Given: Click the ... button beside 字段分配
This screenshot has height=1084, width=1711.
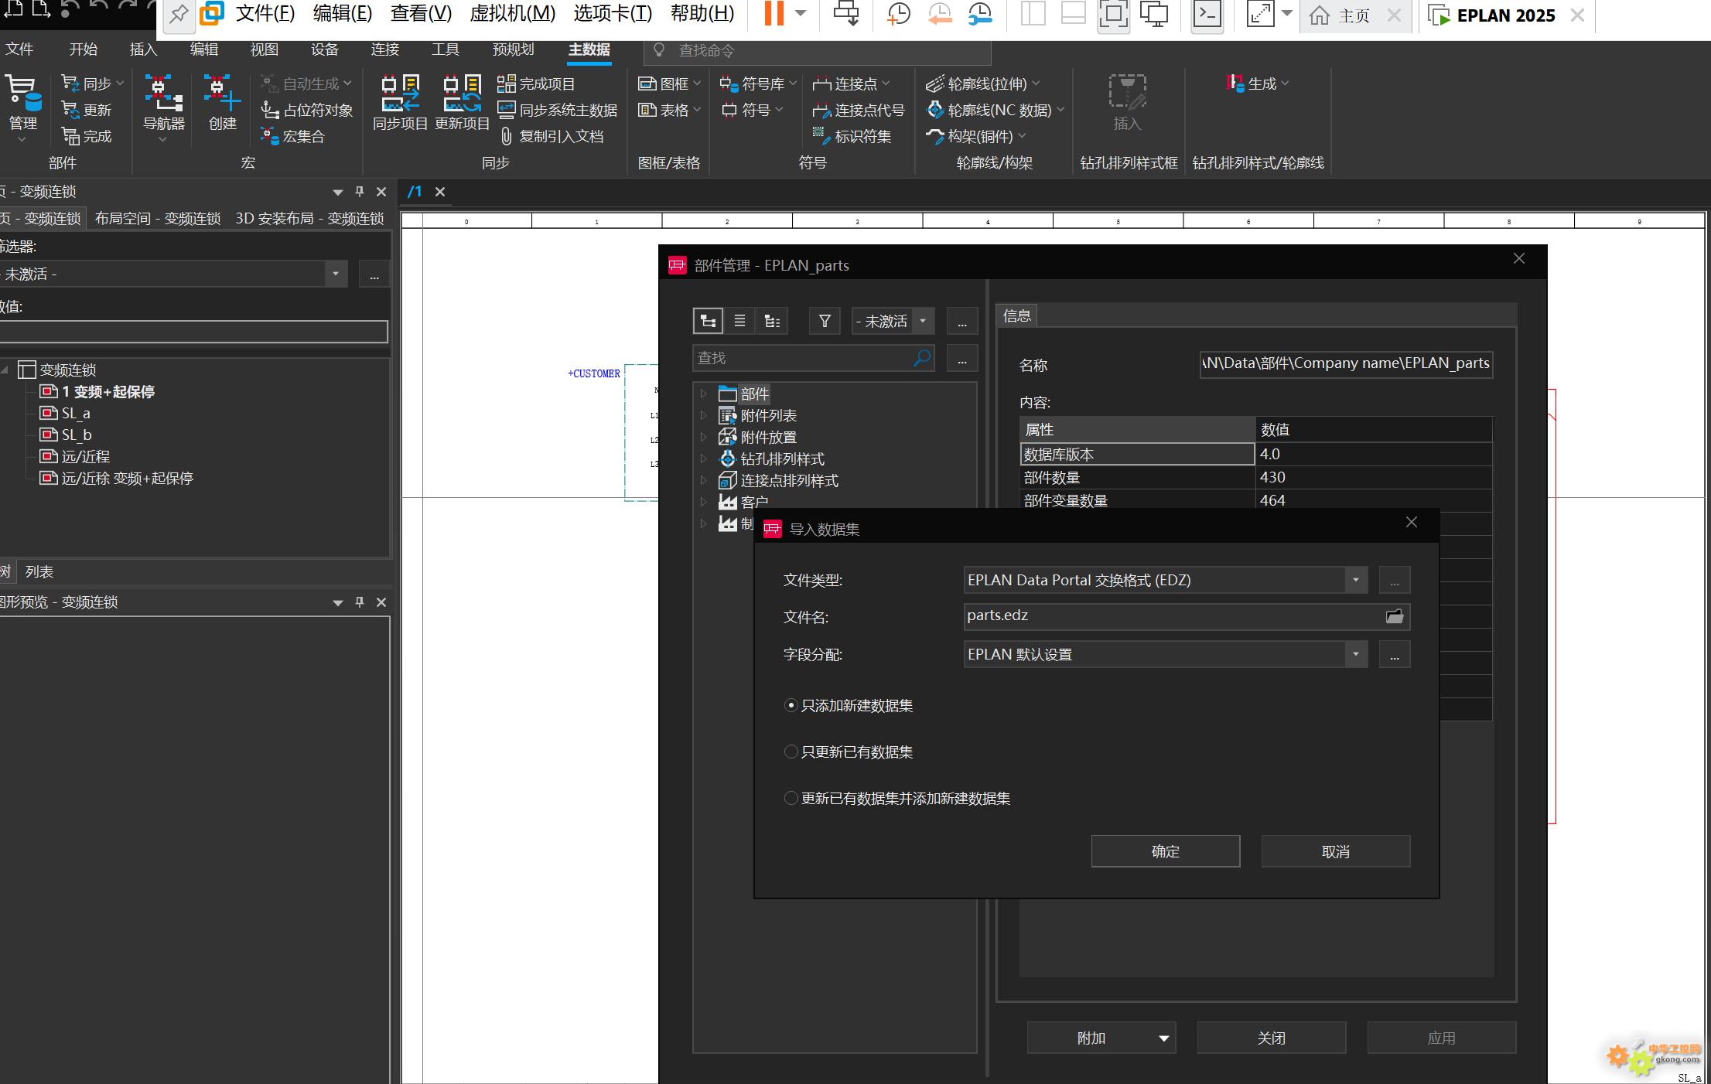Looking at the screenshot, I should point(1395,654).
